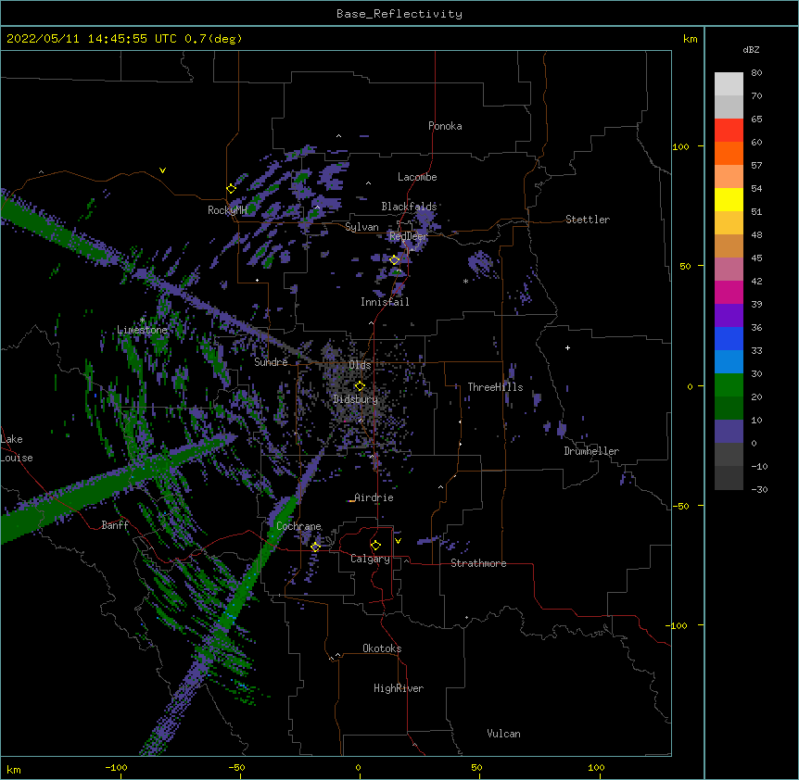Click the Base_Reflectivity title

(399, 14)
